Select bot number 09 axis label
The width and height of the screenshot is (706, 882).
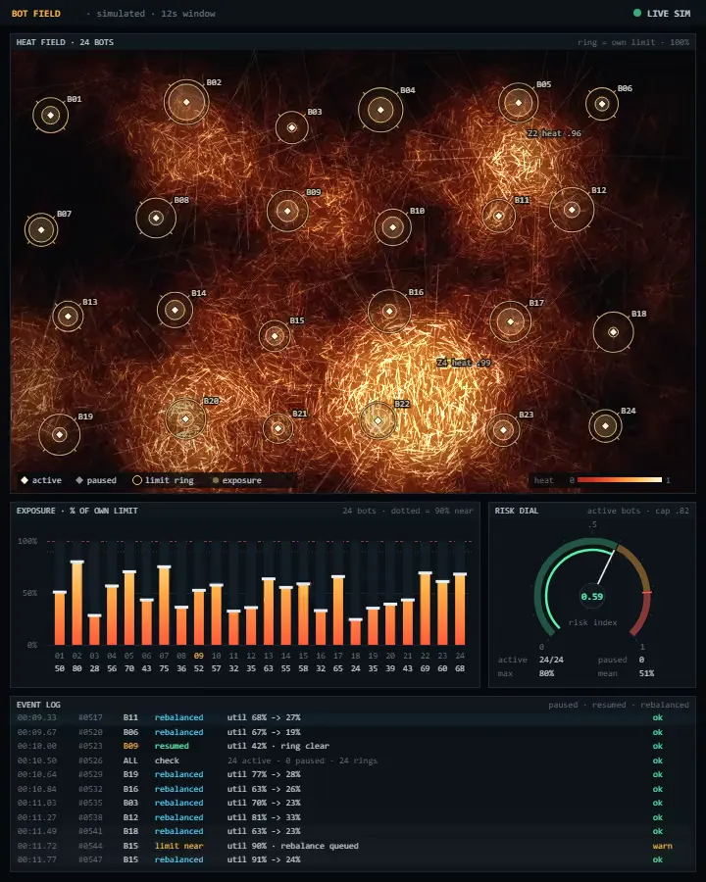pyautogui.click(x=199, y=656)
